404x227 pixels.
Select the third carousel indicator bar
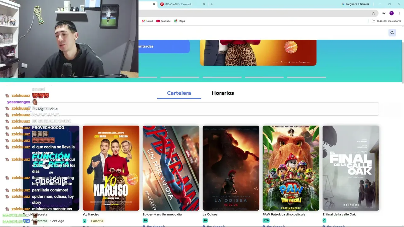coord(222,77)
